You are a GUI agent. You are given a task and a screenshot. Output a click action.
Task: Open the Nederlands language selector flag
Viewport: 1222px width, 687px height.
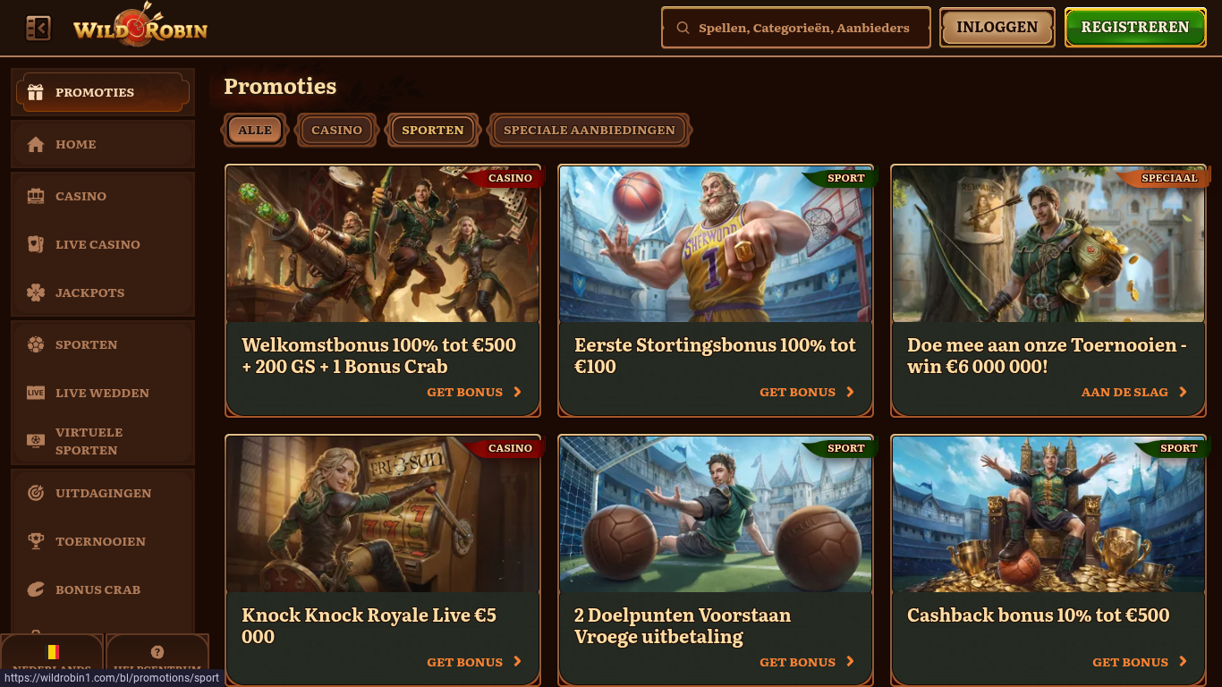pyautogui.click(x=52, y=652)
